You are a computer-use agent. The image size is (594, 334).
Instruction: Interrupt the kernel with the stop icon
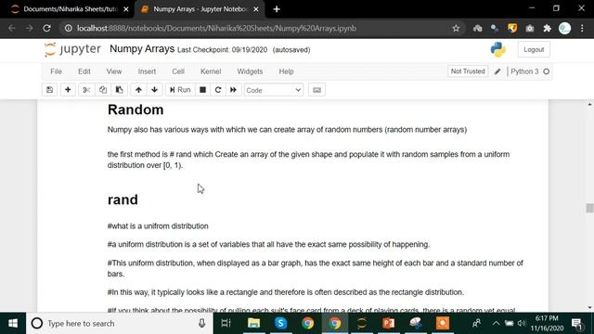click(202, 90)
